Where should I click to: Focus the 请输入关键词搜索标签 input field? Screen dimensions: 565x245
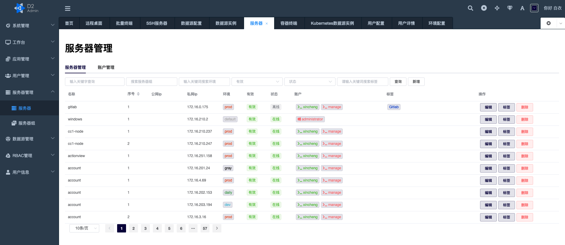pos(363,82)
